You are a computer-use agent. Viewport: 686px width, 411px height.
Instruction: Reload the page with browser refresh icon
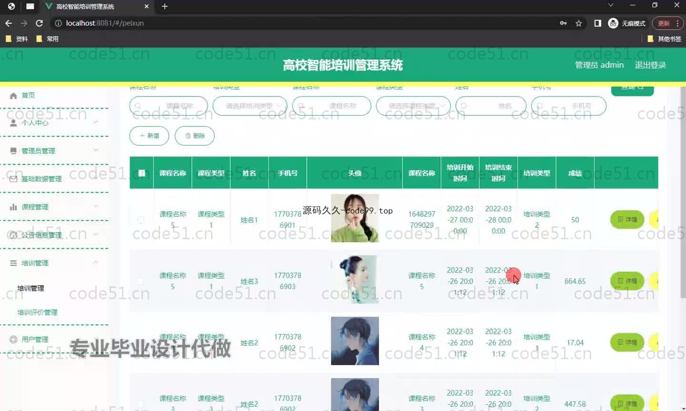point(40,23)
